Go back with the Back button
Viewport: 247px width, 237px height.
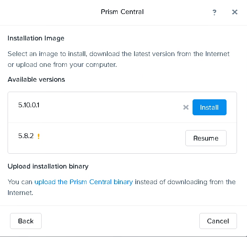coord(26,221)
